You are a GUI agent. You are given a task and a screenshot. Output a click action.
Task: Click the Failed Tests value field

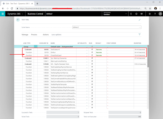tap(63, 117)
